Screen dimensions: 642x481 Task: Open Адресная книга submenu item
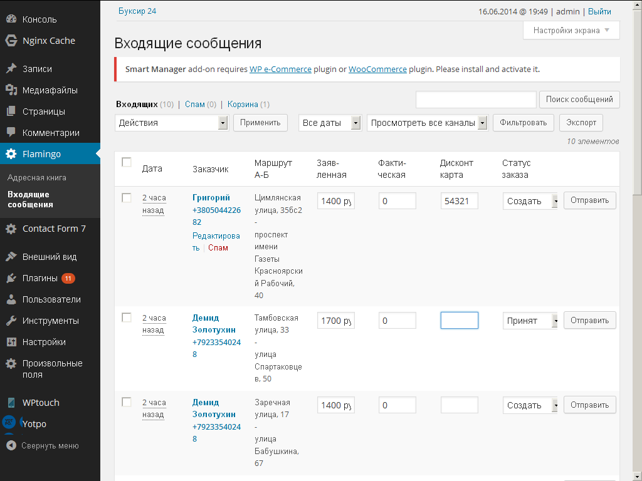(x=37, y=177)
